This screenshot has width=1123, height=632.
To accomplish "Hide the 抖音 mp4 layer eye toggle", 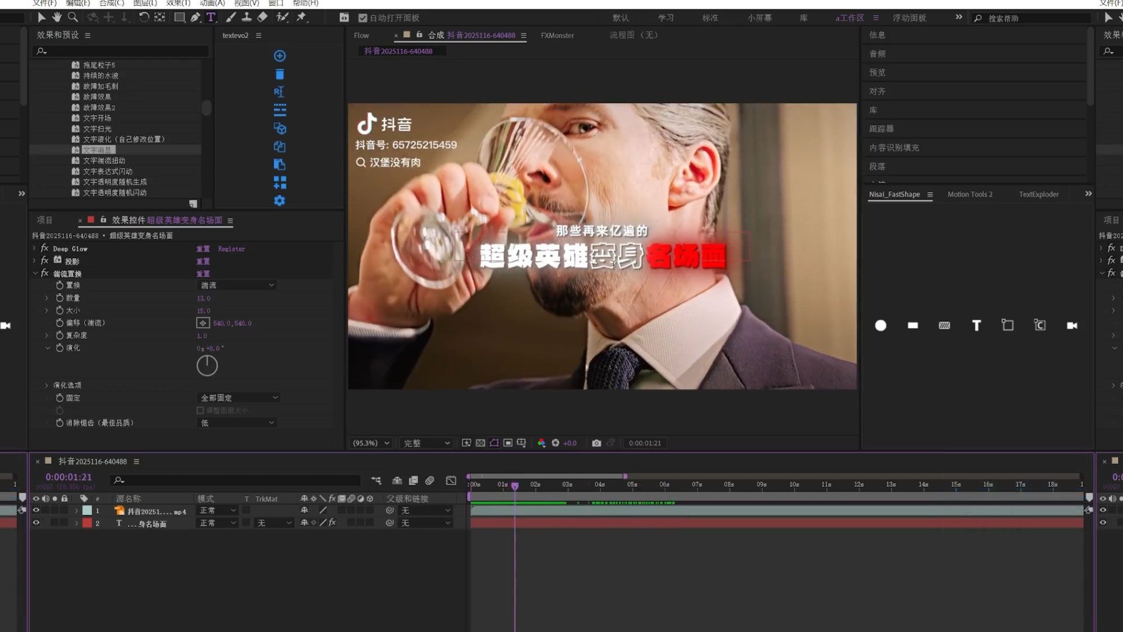I will click(36, 510).
